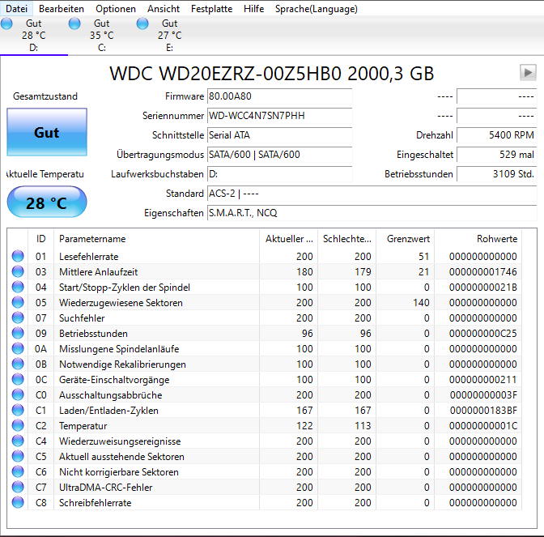544x537 pixels.
Task: Click the Schlechte... column header
Action: click(x=347, y=239)
